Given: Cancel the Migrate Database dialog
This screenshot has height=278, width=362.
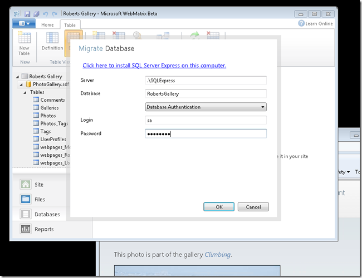Looking at the screenshot, I should coord(253,207).
